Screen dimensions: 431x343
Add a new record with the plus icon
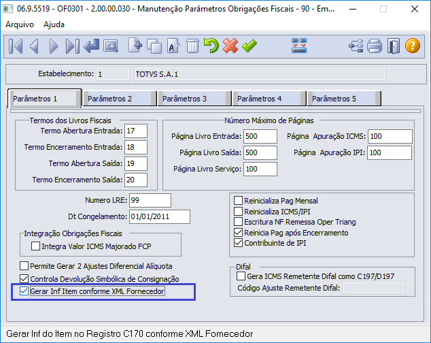135,46
